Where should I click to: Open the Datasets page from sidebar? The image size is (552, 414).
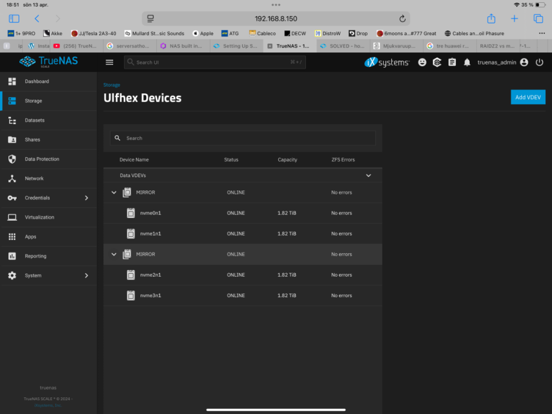coord(34,120)
